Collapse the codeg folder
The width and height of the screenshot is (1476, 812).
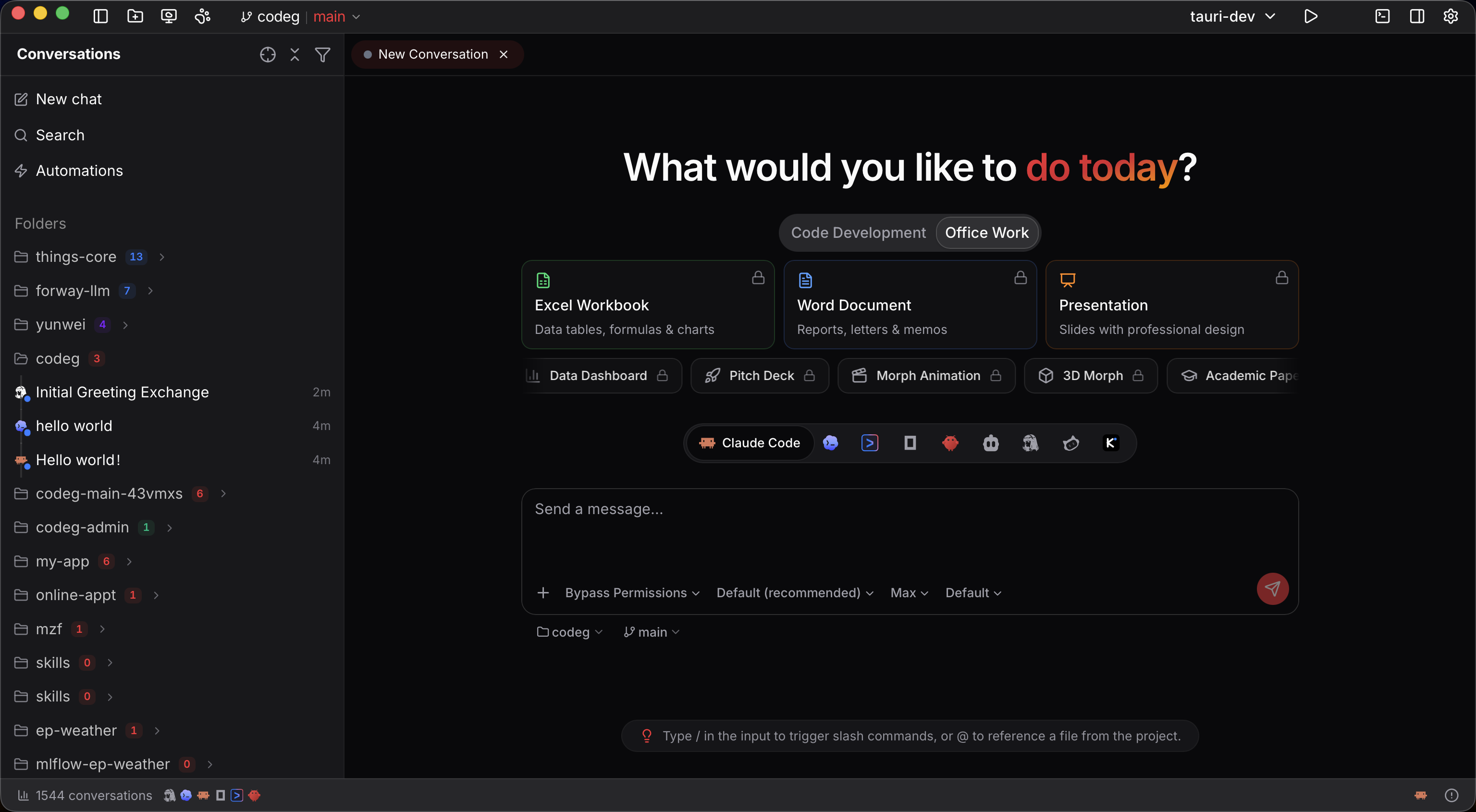[x=57, y=359]
